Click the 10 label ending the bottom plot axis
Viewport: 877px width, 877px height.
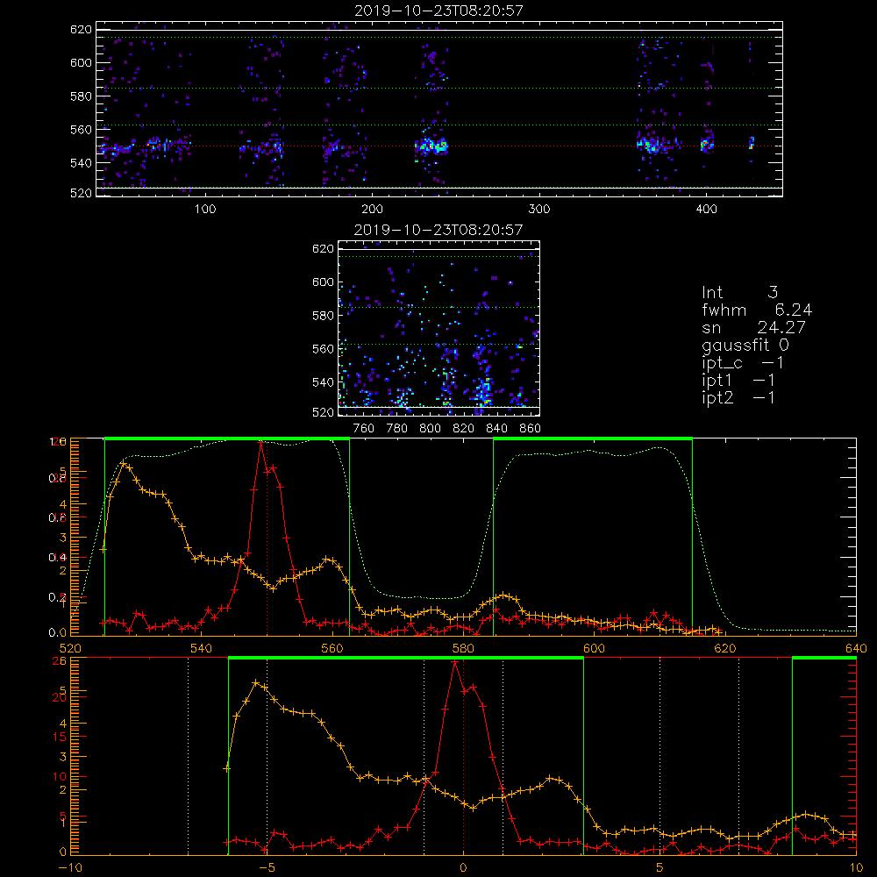tap(856, 868)
